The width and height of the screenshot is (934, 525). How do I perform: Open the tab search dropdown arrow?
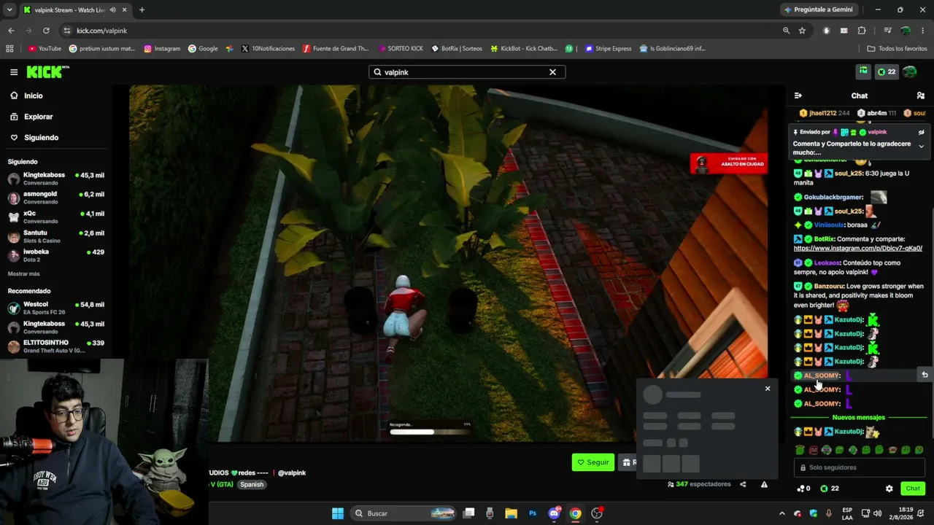[x=9, y=9]
